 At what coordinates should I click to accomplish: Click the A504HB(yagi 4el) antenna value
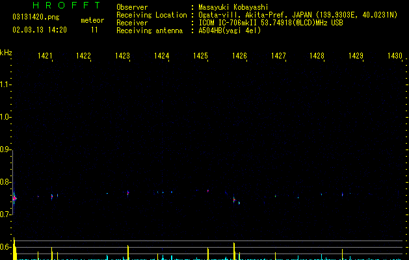pyautogui.click(x=230, y=31)
